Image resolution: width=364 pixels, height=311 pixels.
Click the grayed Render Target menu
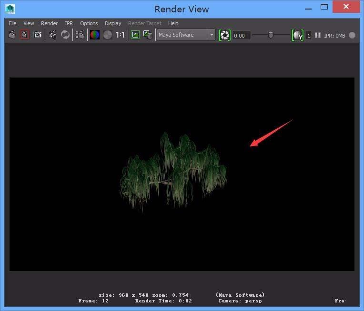point(145,23)
